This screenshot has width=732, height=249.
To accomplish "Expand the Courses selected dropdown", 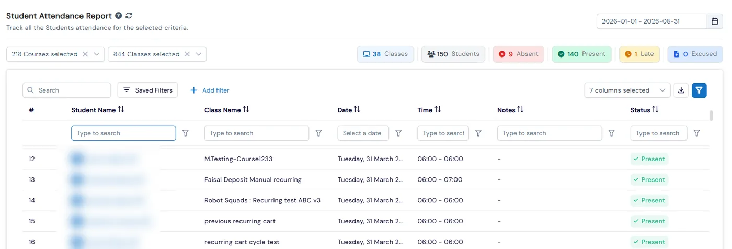I will coord(97,54).
